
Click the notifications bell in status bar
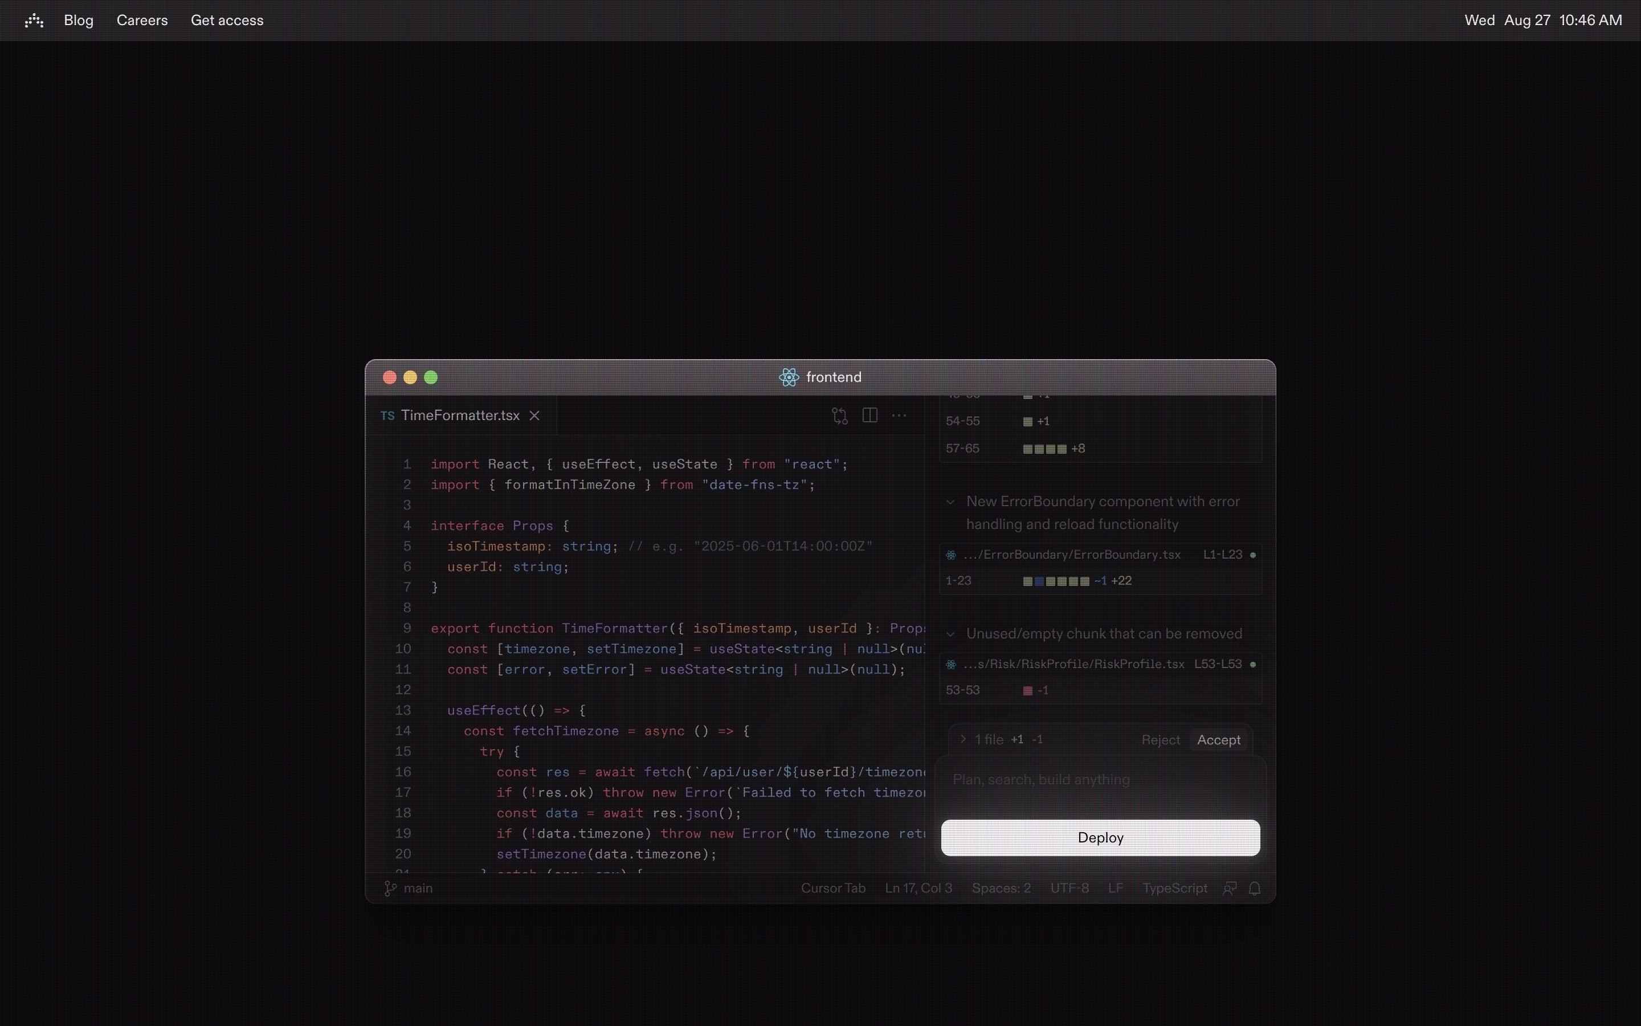tap(1255, 888)
